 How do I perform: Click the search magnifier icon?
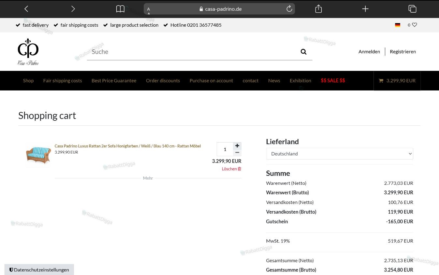303,52
